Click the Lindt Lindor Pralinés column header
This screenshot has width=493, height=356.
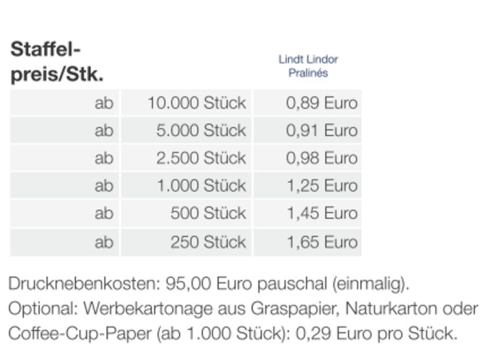point(308,66)
